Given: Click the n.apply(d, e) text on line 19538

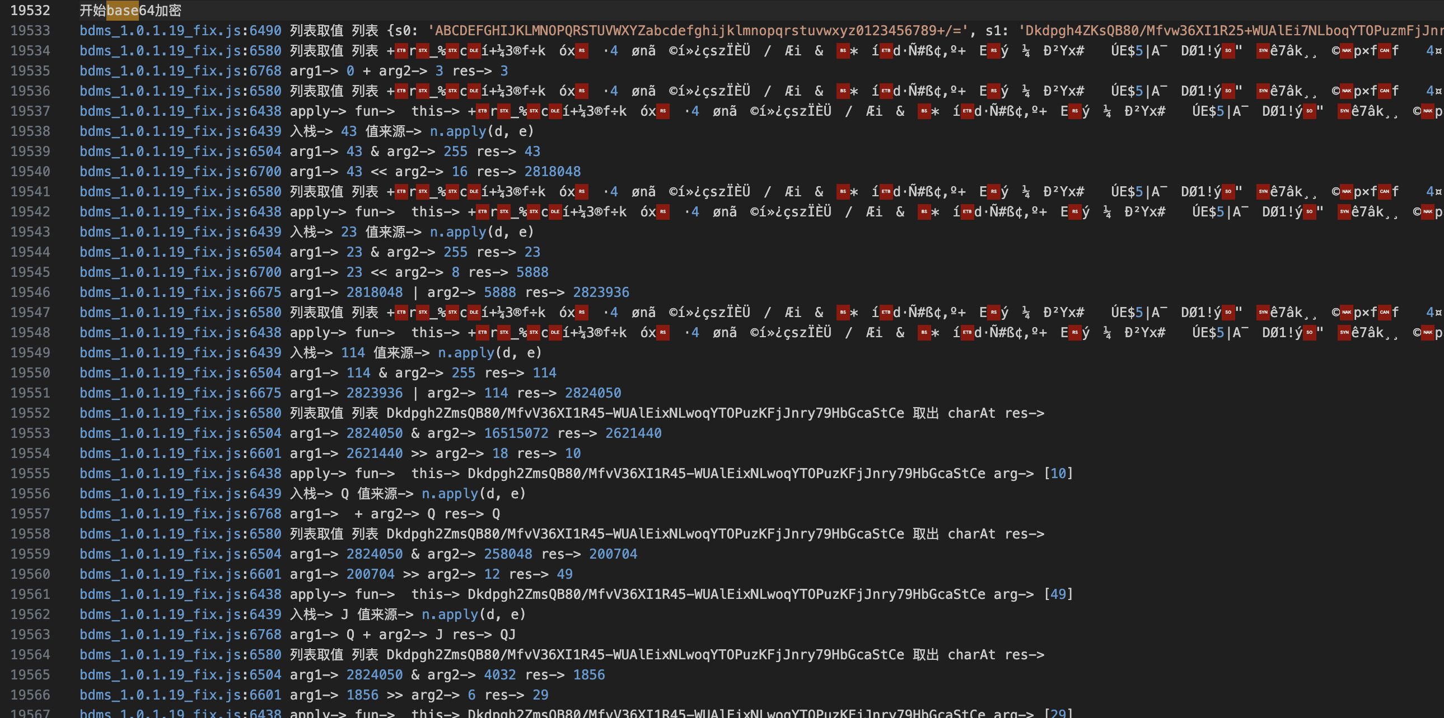Looking at the screenshot, I should pos(482,131).
